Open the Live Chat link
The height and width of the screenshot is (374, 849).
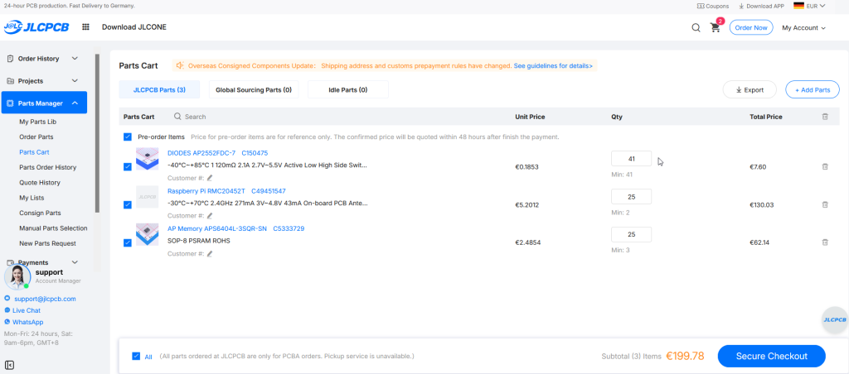(x=27, y=310)
